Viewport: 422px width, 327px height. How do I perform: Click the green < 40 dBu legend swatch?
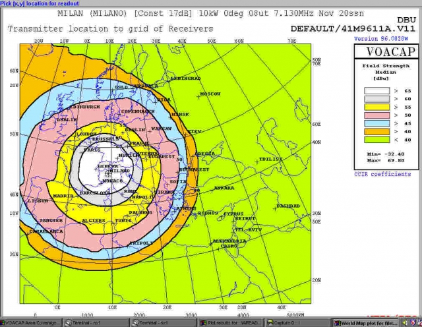coord(377,140)
